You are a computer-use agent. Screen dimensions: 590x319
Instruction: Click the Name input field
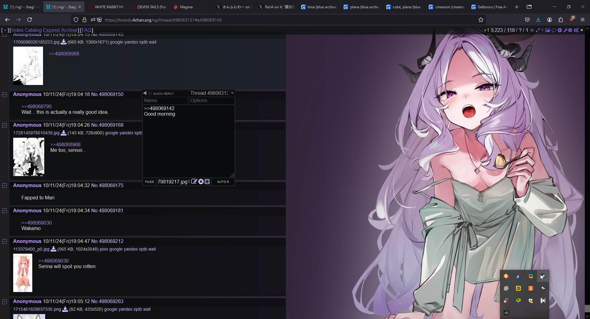(165, 101)
